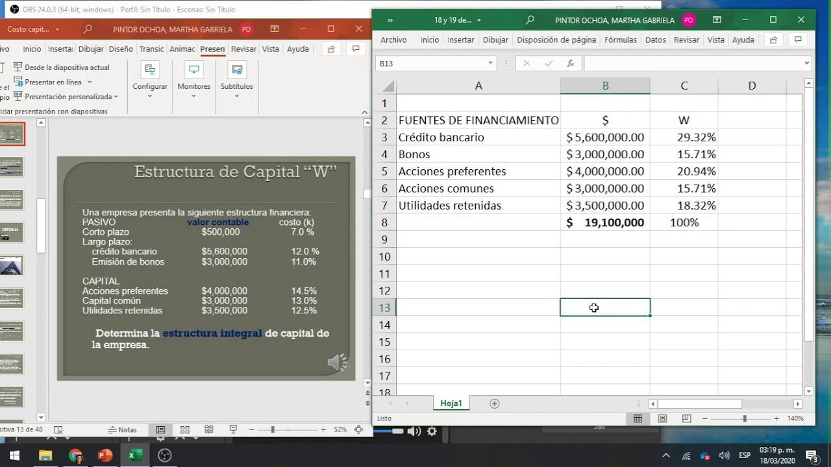Switch Excel to page layout view

tap(662, 419)
